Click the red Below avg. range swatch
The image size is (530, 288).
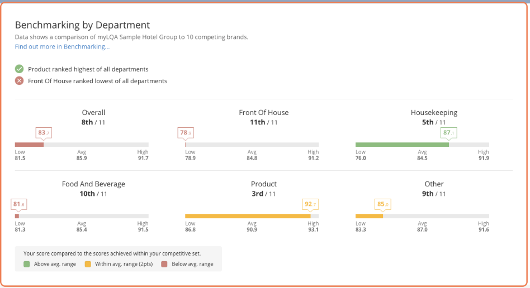[x=164, y=264]
